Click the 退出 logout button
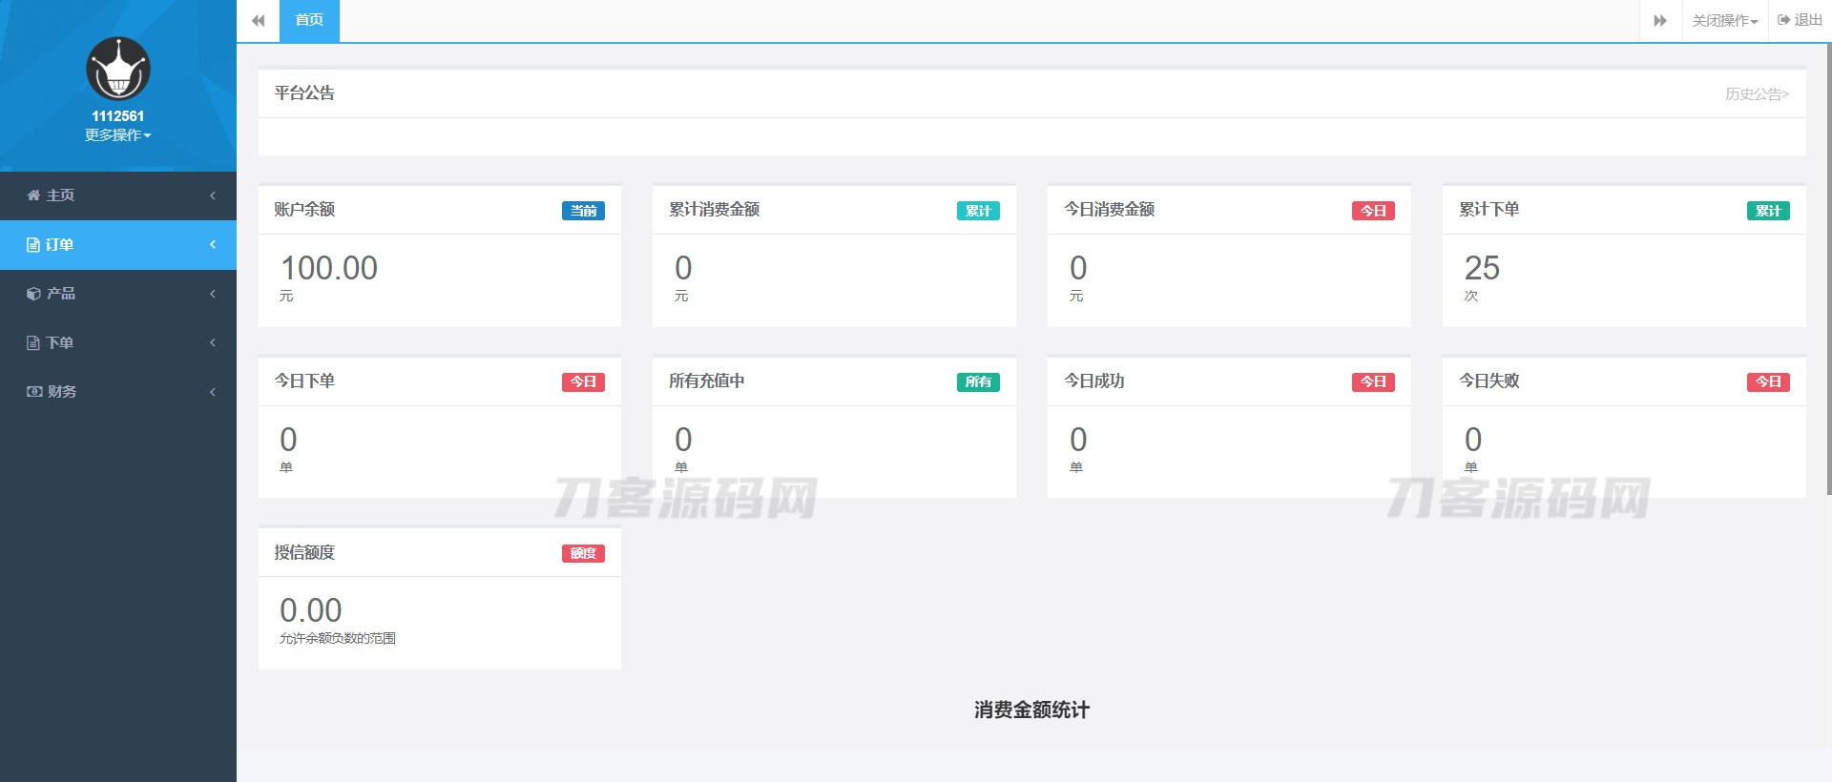This screenshot has width=1832, height=782. tap(1800, 20)
